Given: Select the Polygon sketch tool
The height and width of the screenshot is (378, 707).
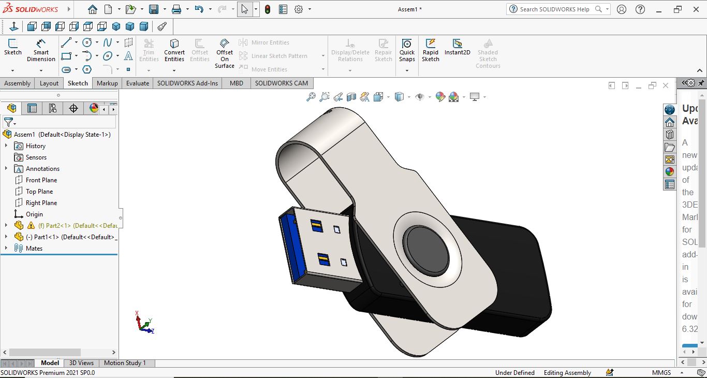Looking at the screenshot, I should [87, 69].
